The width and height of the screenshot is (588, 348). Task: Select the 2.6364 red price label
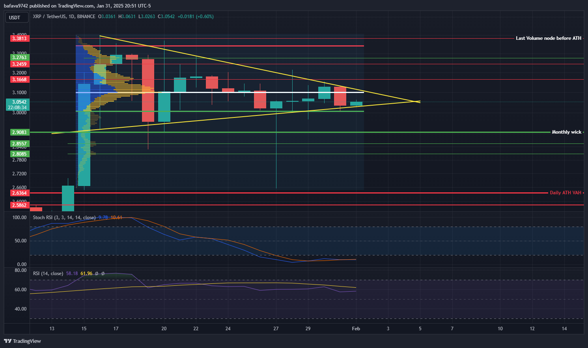coord(19,193)
